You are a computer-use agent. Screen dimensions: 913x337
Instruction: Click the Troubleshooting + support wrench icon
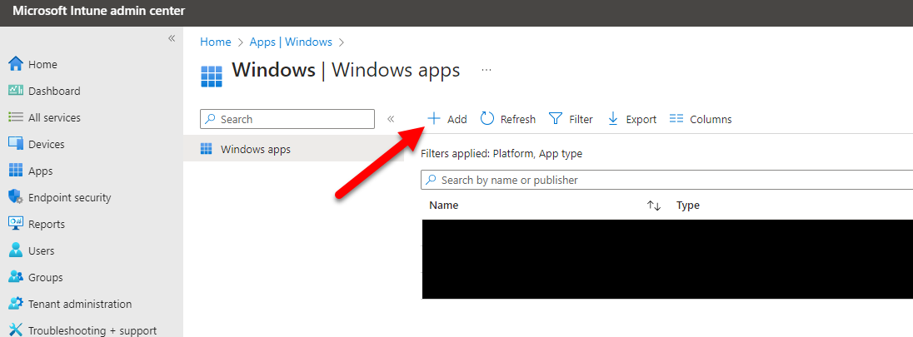(16, 330)
